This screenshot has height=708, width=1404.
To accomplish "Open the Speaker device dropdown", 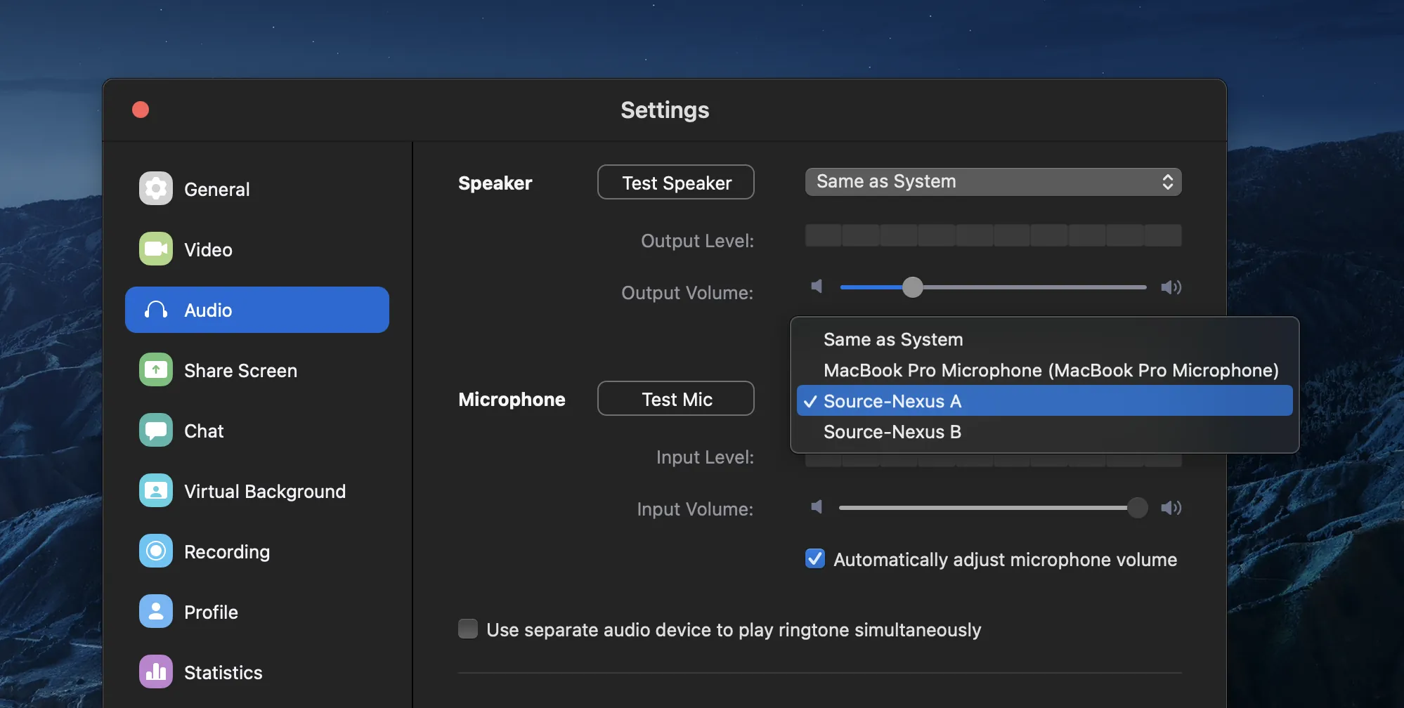I will [x=993, y=182].
